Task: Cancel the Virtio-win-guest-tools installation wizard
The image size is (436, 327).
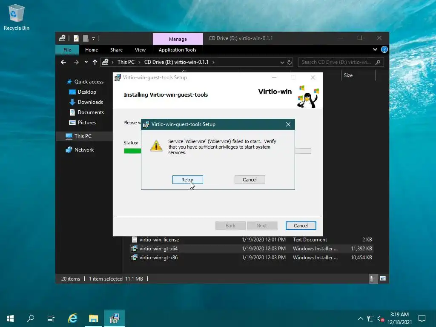Action: click(x=301, y=226)
